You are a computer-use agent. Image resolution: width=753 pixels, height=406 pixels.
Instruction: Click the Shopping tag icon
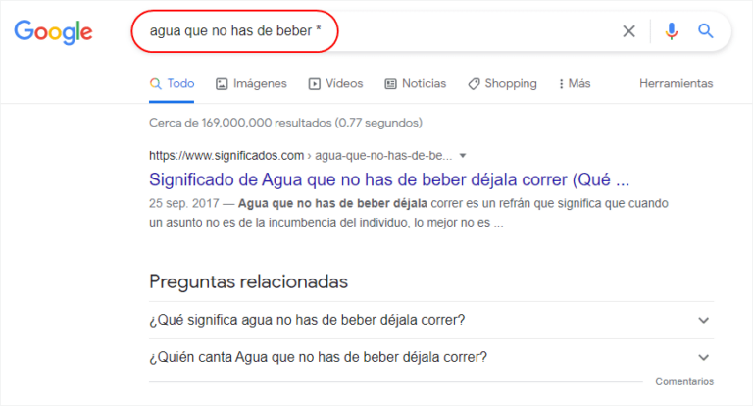tap(474, 84)
